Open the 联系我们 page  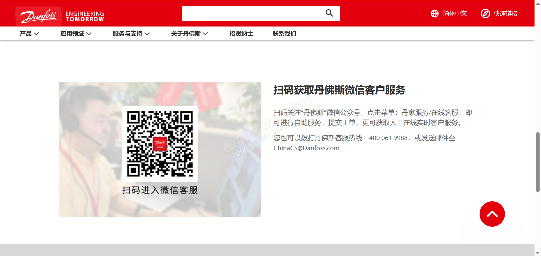click(x=284, y=34)
